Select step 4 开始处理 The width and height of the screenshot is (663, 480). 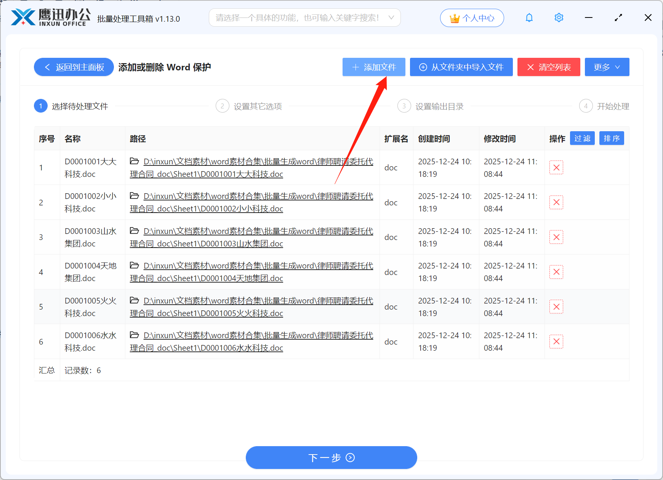tap(604, 106)
